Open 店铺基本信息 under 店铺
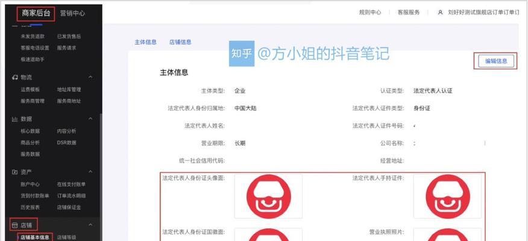528x241 pixels. pyautogui.click(x=35, y=237)
